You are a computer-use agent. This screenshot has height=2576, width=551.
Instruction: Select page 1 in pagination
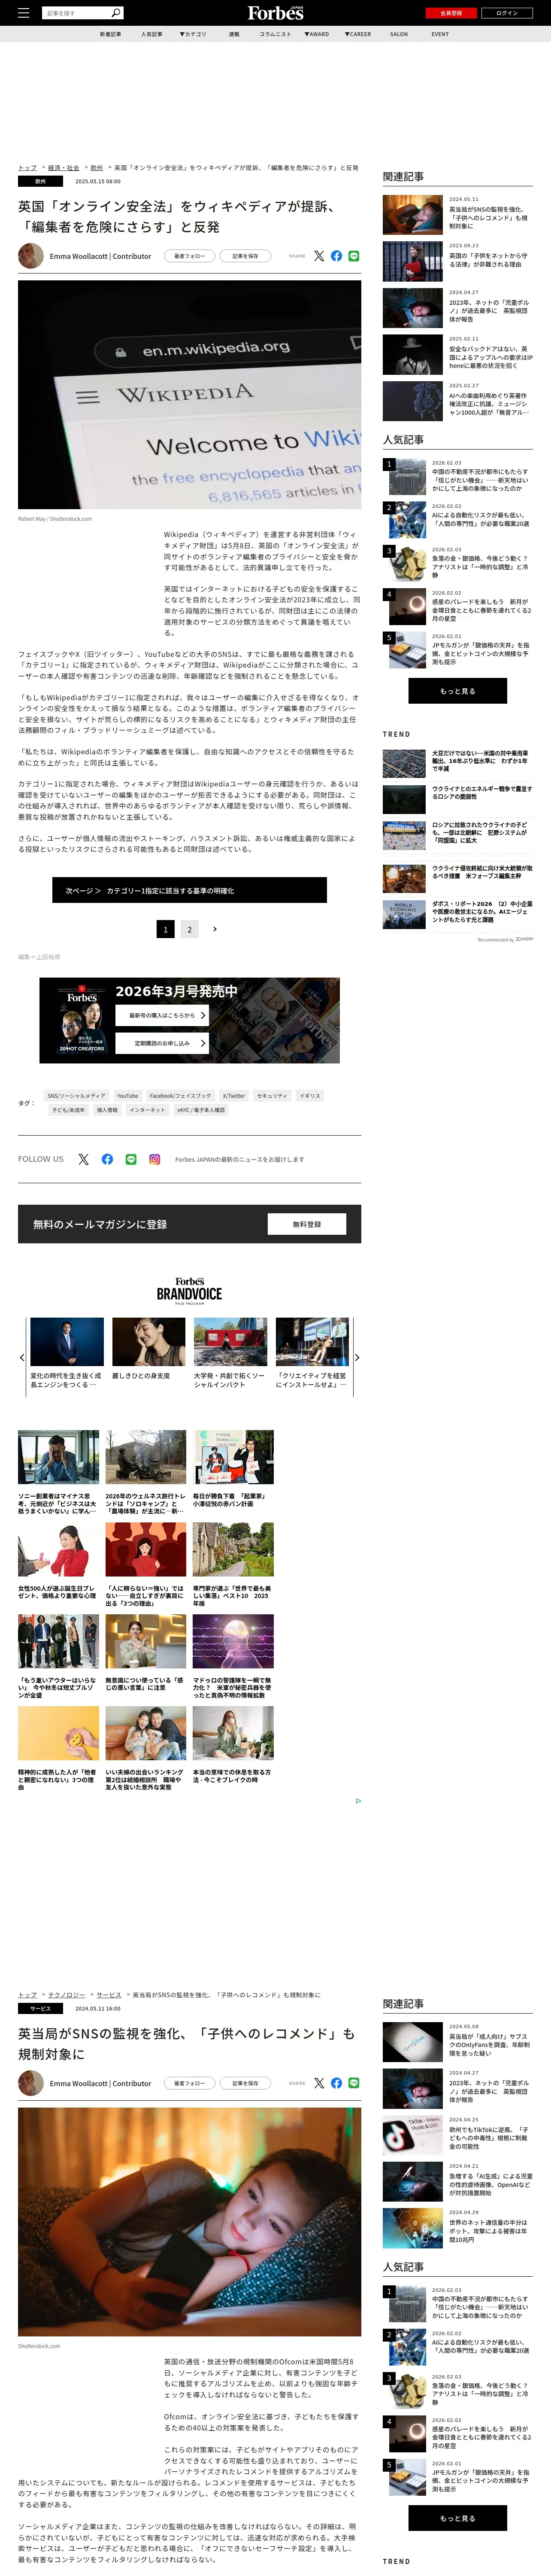coord(165,929)
